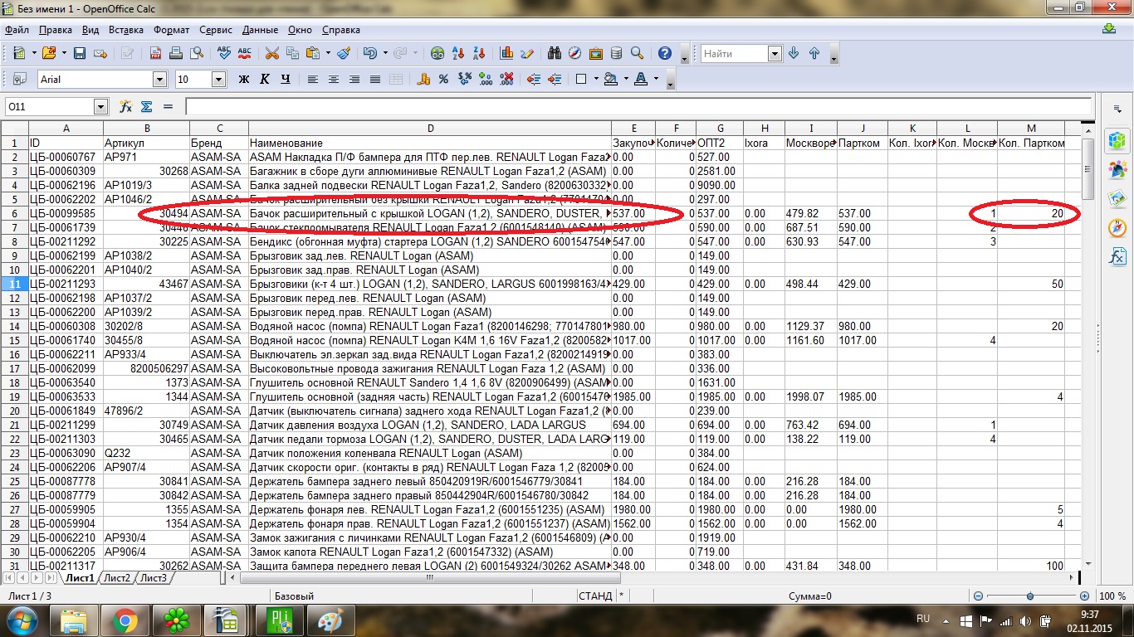The width and height of the screenshot is (1134, 637).
Task: Align the cell content left
Action: (x=313, y=80)
